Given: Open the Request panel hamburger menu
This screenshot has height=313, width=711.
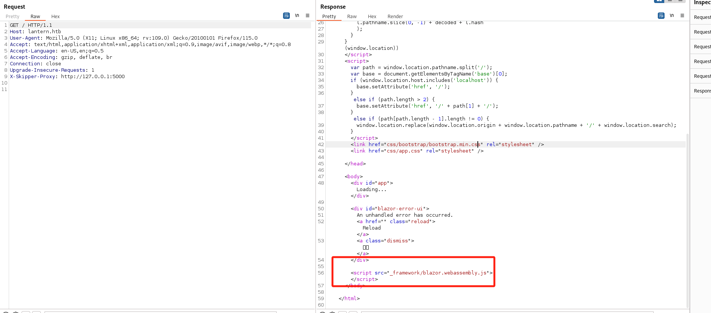Looking at the screenshot, I should click(x=308, y=15).
